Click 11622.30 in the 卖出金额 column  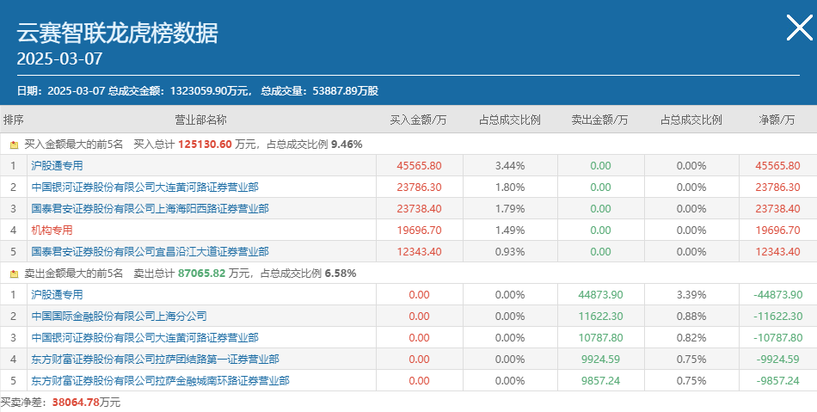[601, 317]
